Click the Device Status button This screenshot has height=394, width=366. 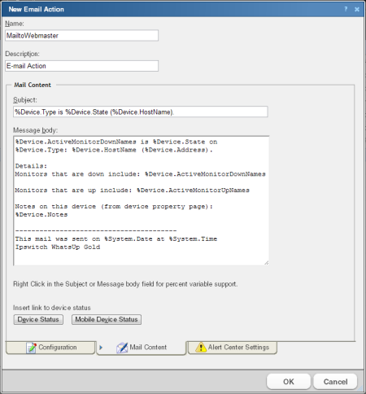pos(38,319)
